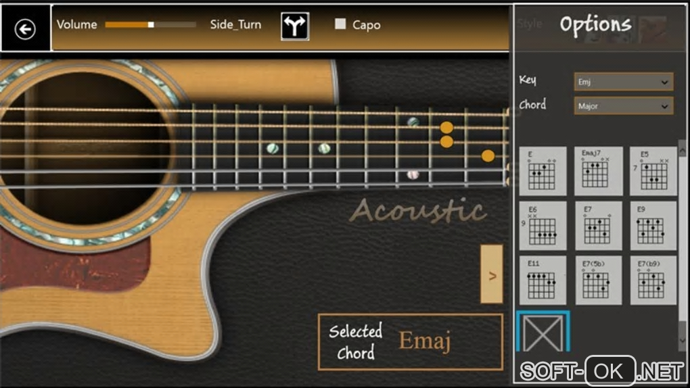
Task: Click the chord list scrollbar down arrow
Action: coord(682,340)
